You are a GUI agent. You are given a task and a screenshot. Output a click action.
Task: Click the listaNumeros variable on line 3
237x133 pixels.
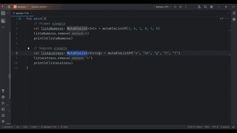click(52, 28)
